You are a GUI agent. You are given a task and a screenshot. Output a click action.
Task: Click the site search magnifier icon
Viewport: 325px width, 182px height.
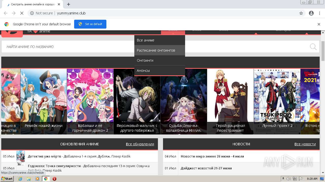pos(313,47)
